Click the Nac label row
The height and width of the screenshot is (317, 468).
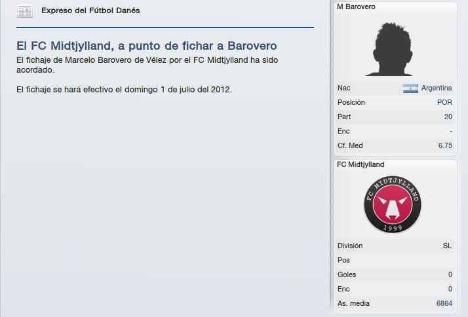click(x=395, y=88)
